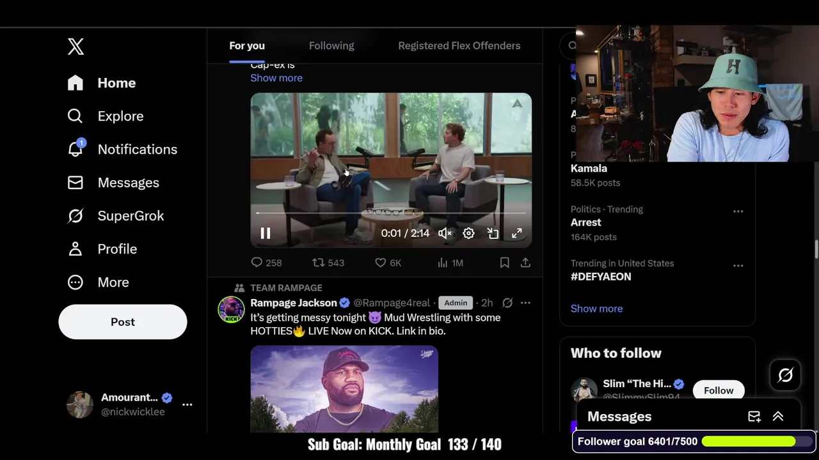Image resolution: width=819 pixels, height=460 pixels.
Task: Enter fullscreen on the video
Action: (516, 234)
